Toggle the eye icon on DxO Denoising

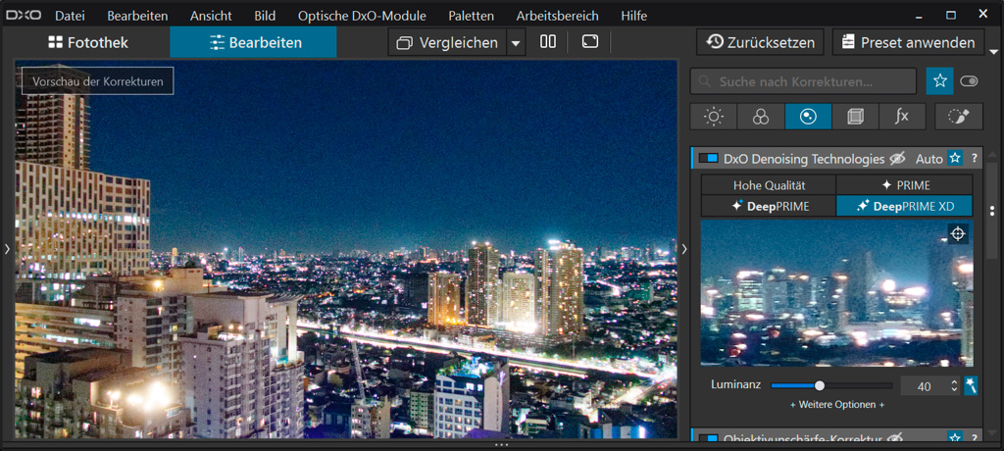point(896,159)
